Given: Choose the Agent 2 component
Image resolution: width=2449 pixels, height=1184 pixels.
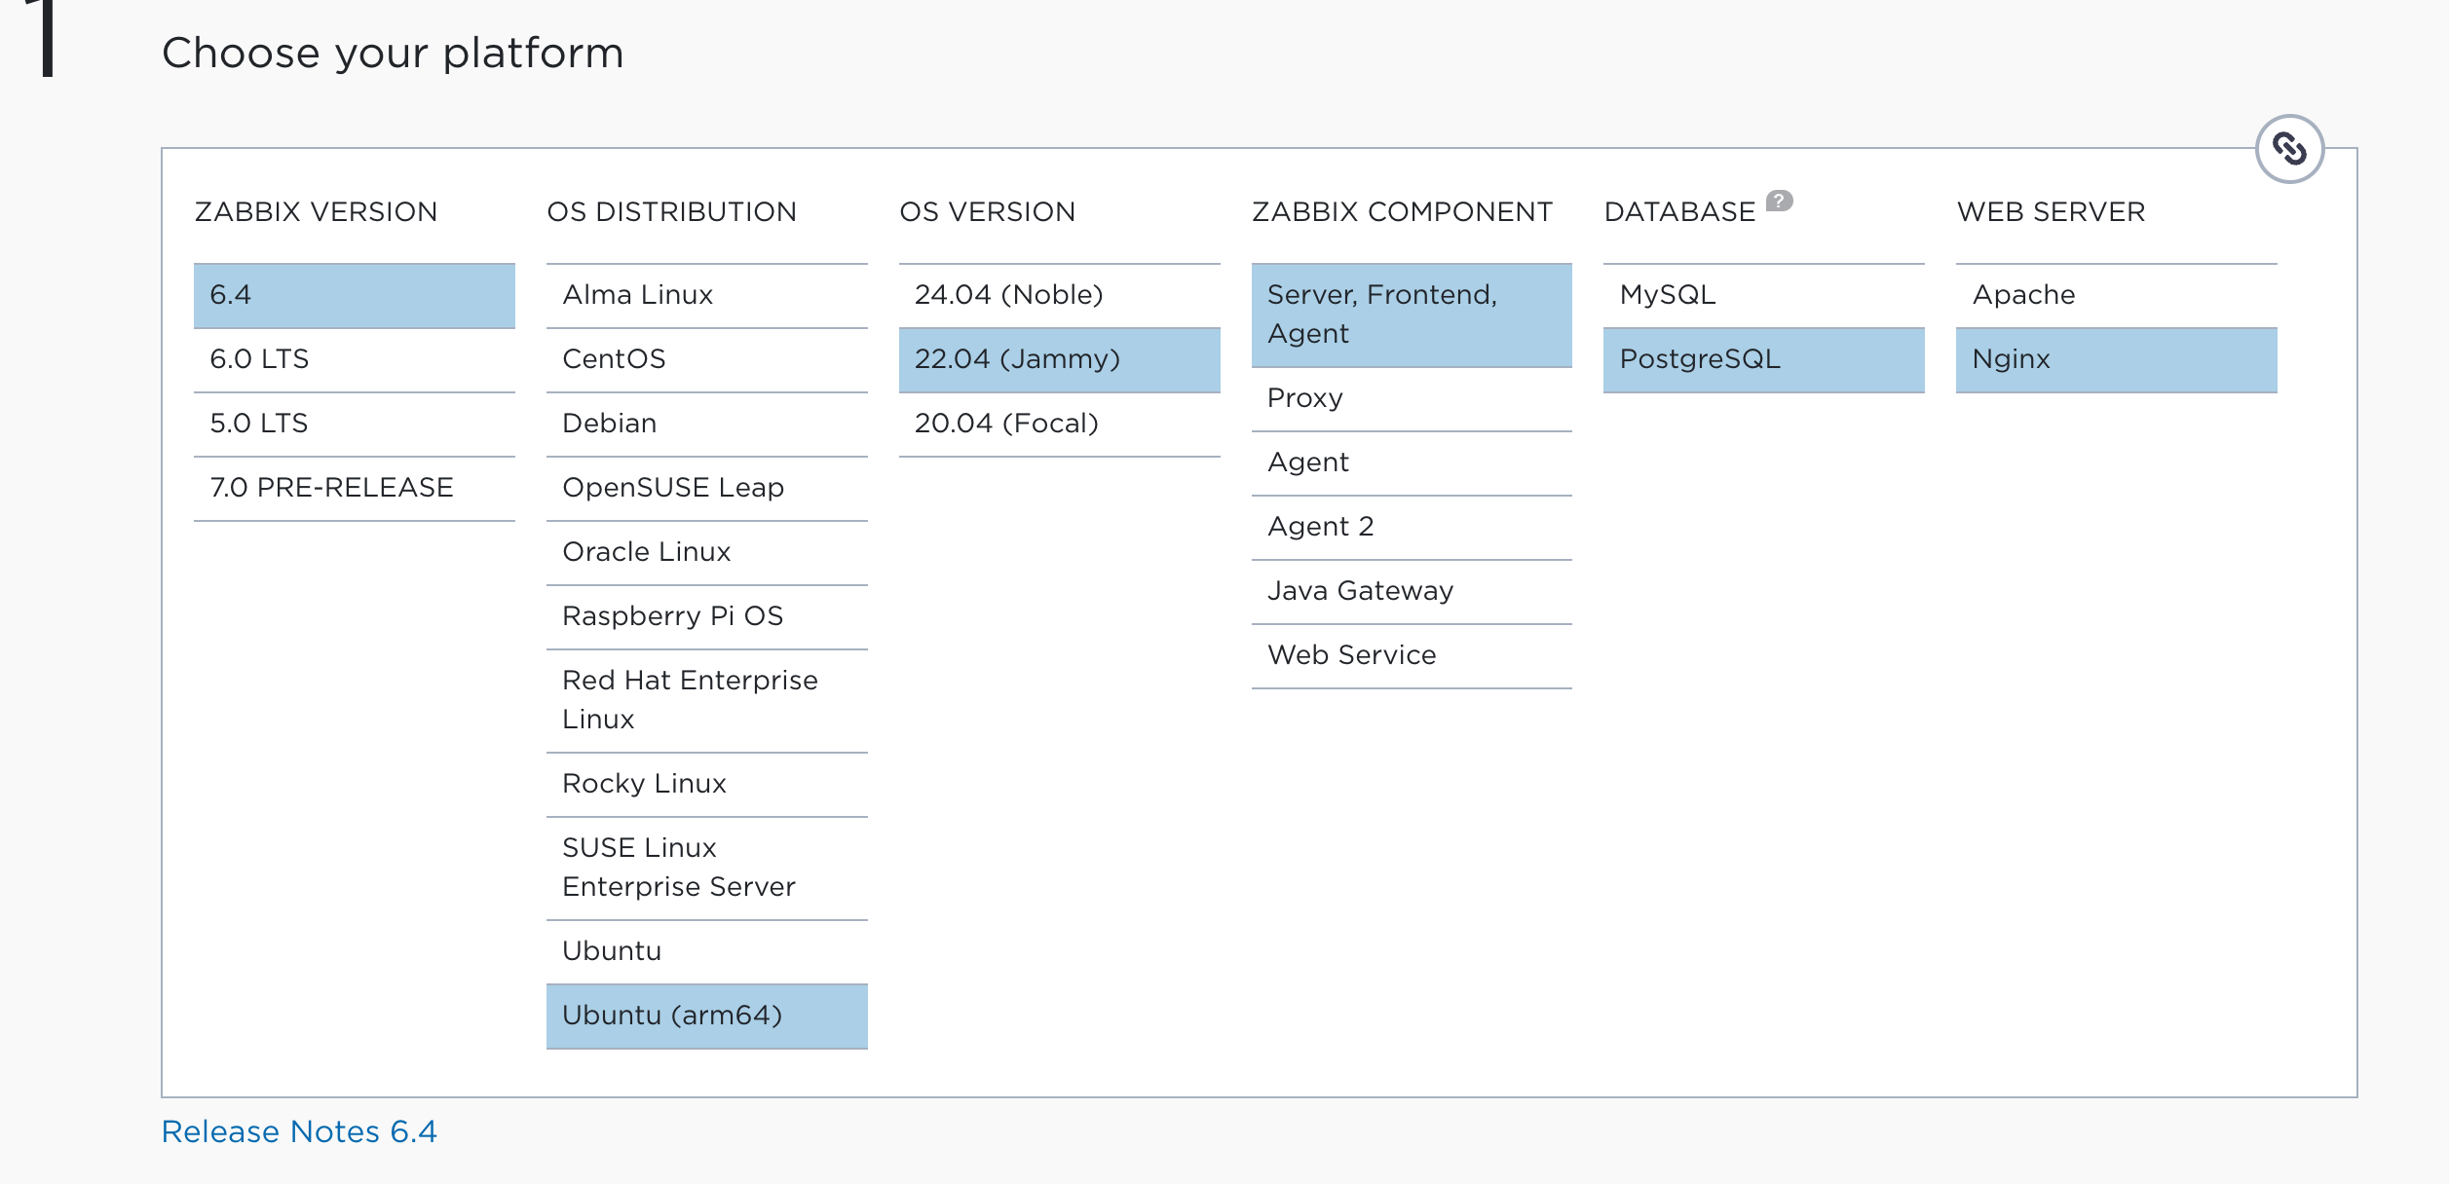Looking at the screenshot, I should pos(1412,528).
